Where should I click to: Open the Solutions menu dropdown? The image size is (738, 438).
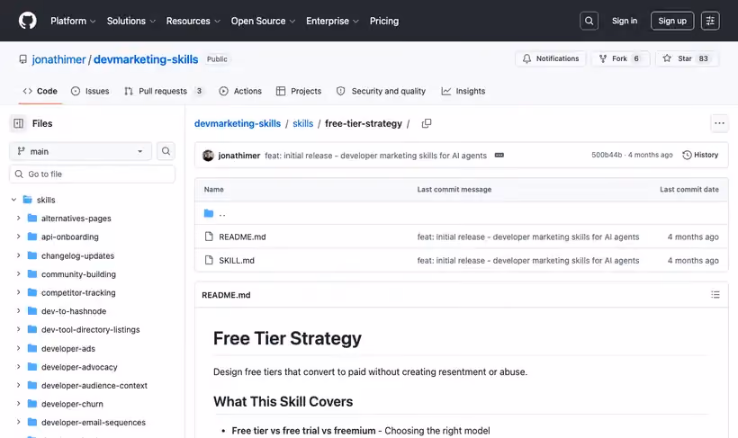point(130,22)
